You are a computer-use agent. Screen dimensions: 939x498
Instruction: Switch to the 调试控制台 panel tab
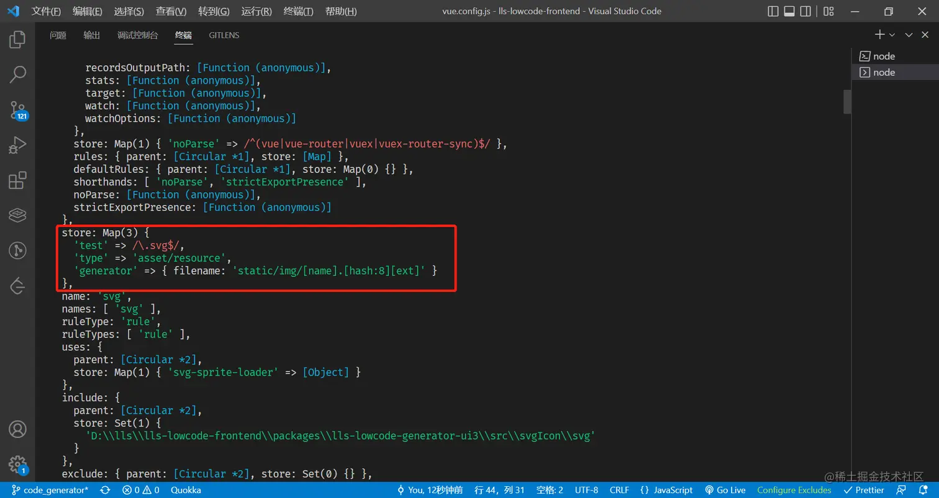point(138,35)
